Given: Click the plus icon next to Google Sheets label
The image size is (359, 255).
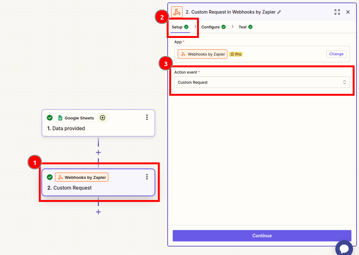Looking at the screenshot, I should 102,118.
